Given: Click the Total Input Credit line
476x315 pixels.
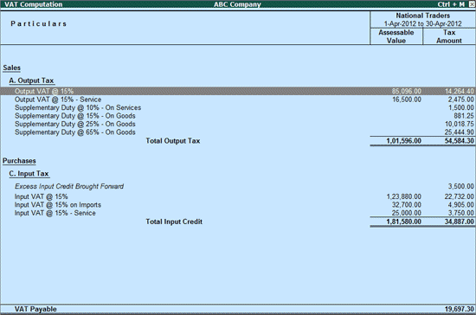Looking at the screenshot, I should [x=238, y=222].
